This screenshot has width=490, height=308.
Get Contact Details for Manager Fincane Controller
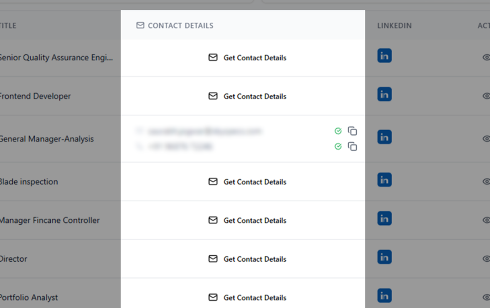247,220
